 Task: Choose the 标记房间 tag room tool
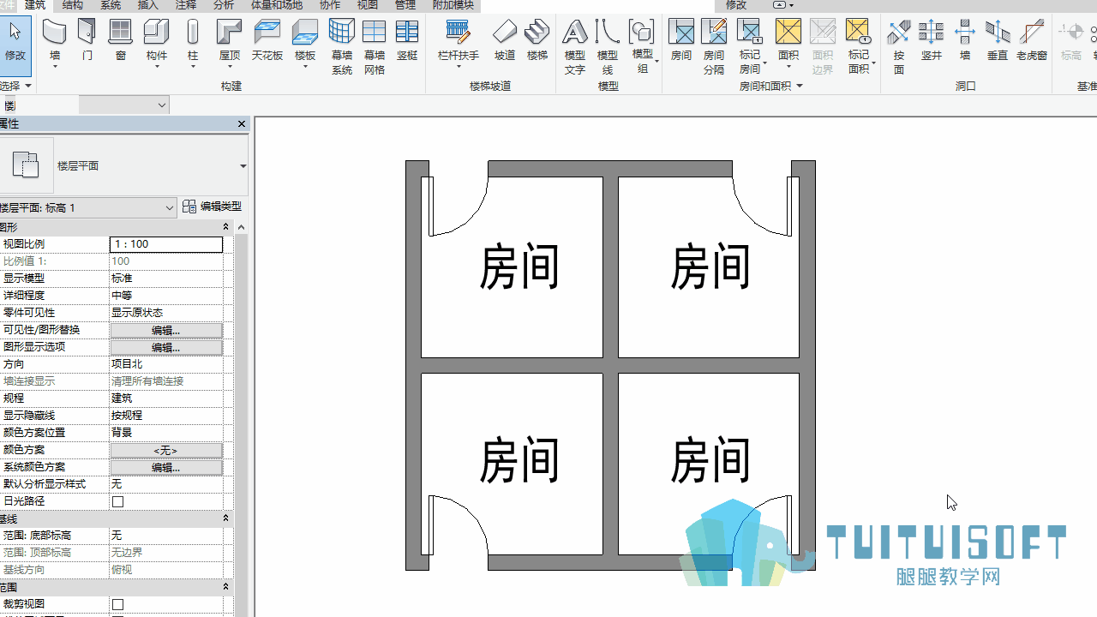pos(750,47)
